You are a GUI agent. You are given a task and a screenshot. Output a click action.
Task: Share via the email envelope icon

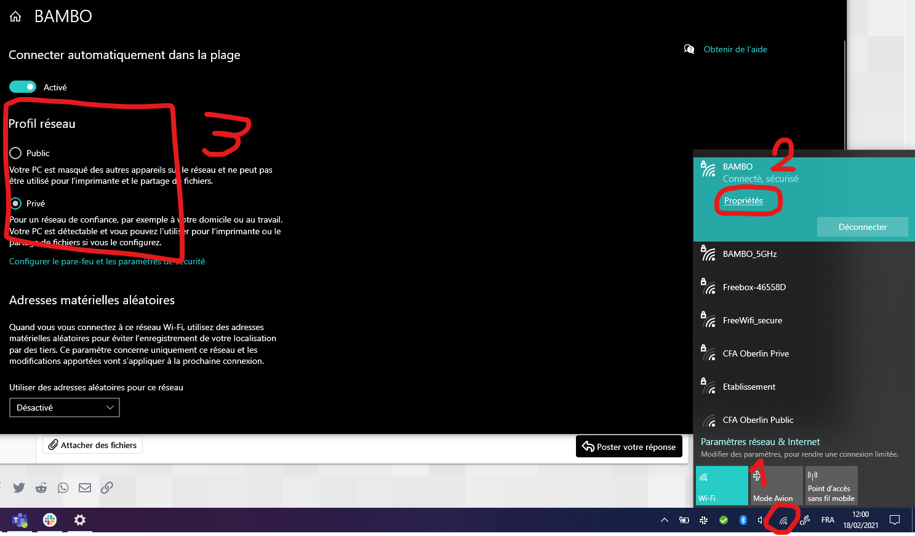pos(85,487)
